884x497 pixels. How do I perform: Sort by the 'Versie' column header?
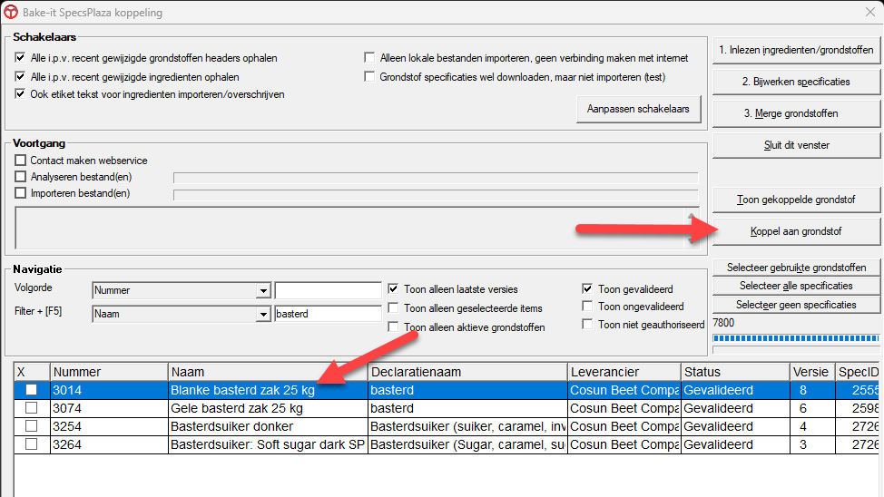pyautogui.click(x=812, y=372)
